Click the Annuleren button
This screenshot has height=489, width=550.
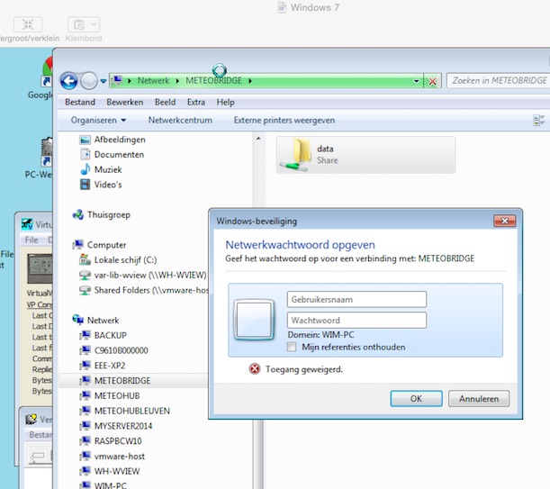click(479, 398)
